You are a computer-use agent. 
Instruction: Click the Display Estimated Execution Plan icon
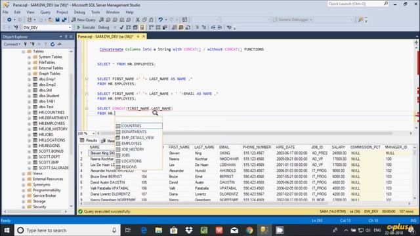[129, 28]
